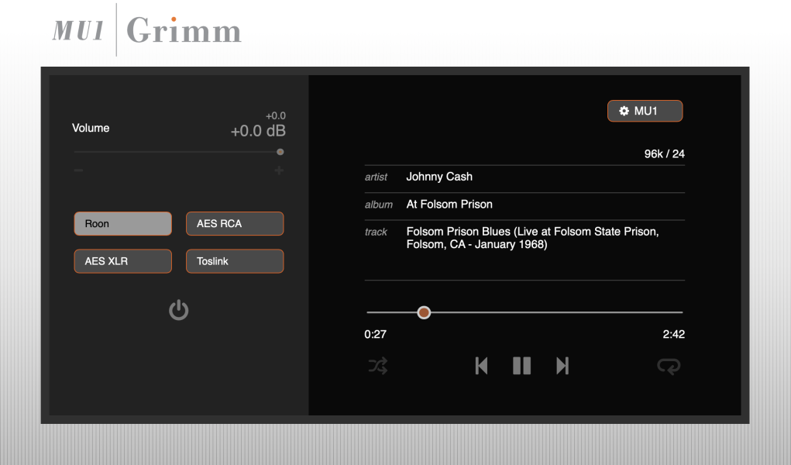
Task: Click the total time 2:42
Action: coord(673,334)
